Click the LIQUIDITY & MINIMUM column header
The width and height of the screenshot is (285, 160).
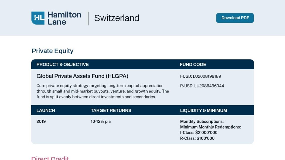[203, 111]
